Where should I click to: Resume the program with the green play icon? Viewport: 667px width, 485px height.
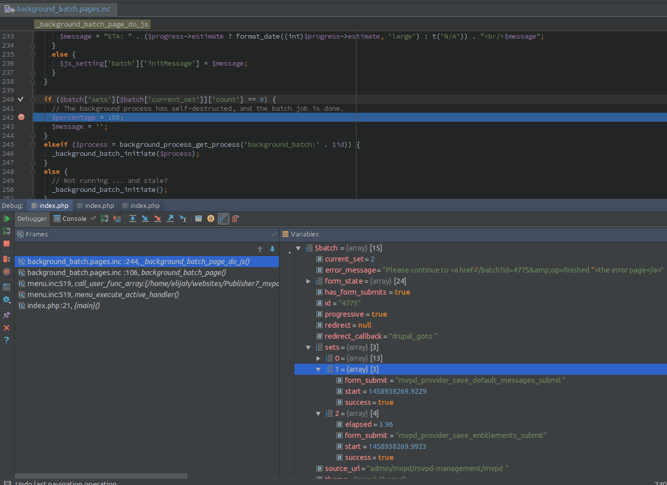7,219
